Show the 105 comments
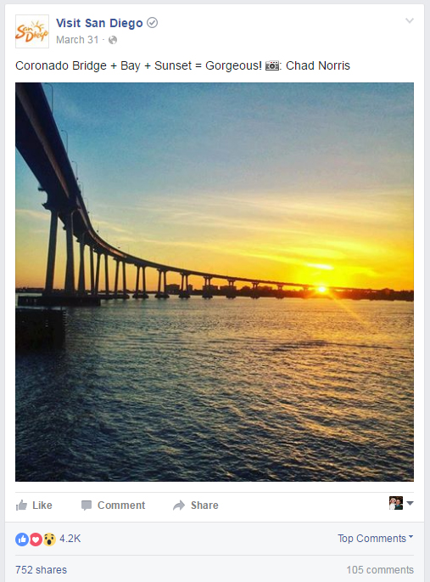The image size is (430, 582). pos(380,570)
